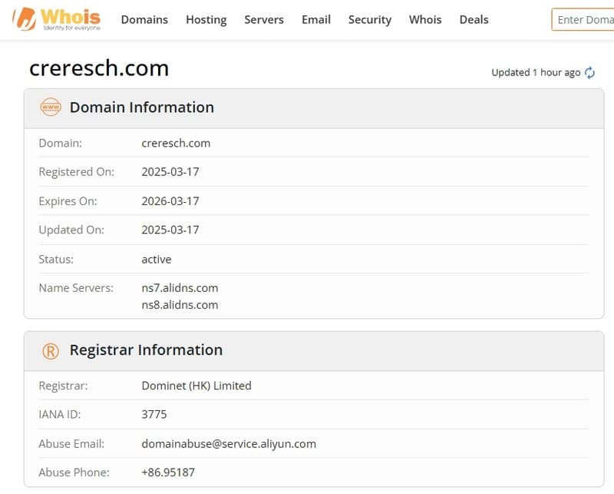This screenshot has height=494, width=614.
Task: Click the 'Name Servers:' label
Action: 76,288
